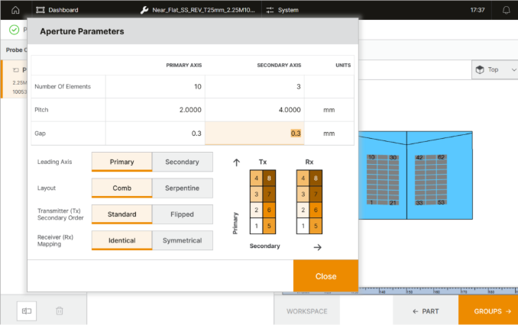518x325 pixels.
Task: Go back to PART step
Action: tap(426, 311)
